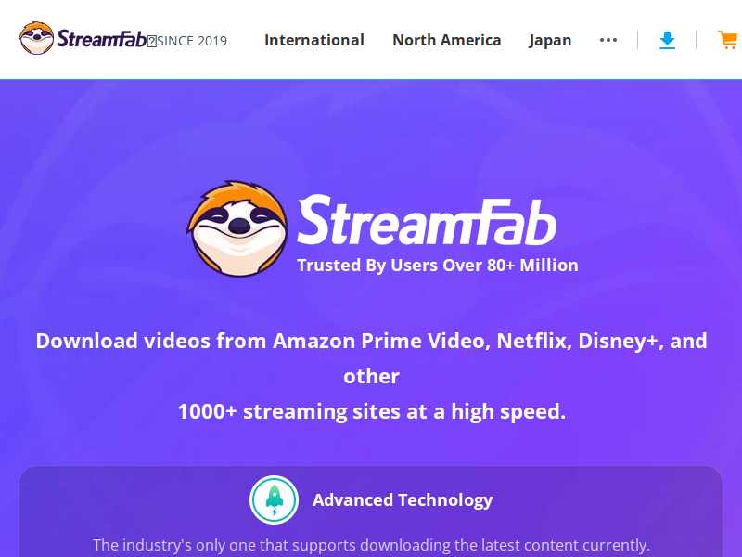Open the North America menu
The height and width of the screenshot is (557, 742).
tap(447, 40)
